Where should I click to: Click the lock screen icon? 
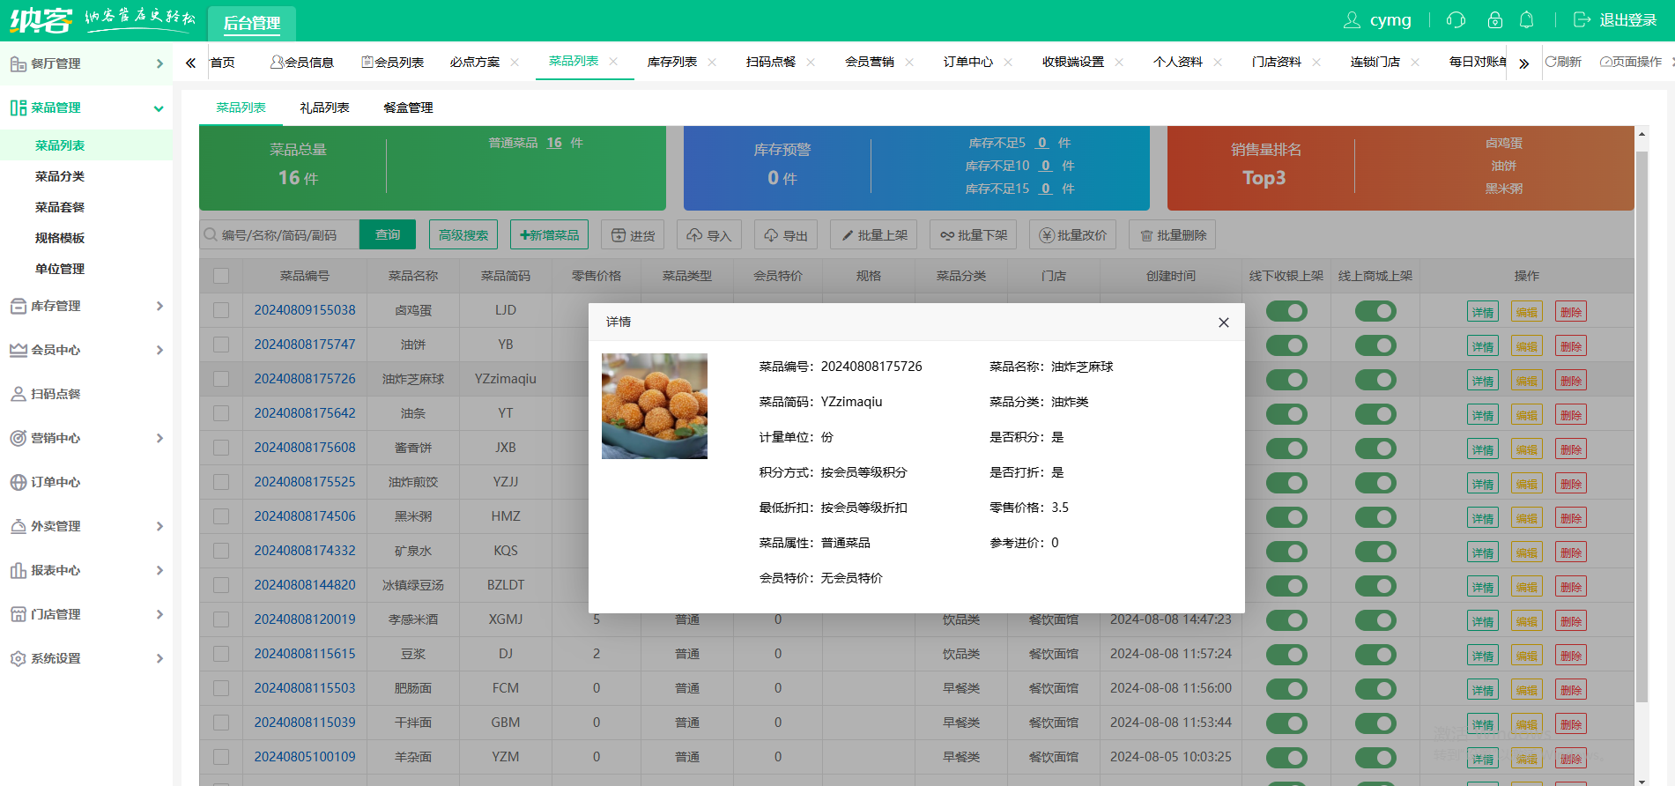(1495, 19)
